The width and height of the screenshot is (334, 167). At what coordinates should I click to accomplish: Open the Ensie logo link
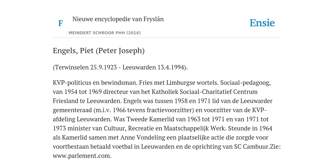[x=262, y=23]
